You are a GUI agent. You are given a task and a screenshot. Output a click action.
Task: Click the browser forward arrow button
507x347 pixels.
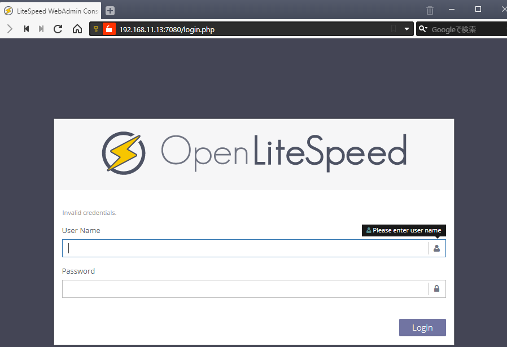pyautogui.click(x=10, y=29)
